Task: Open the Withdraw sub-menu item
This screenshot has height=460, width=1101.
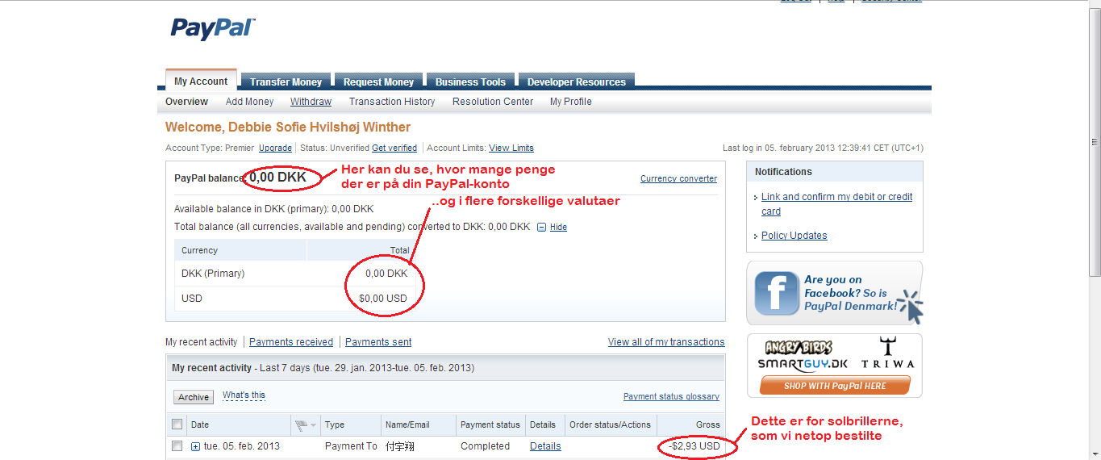Action: pyautogui.click(x=311, y=102)
